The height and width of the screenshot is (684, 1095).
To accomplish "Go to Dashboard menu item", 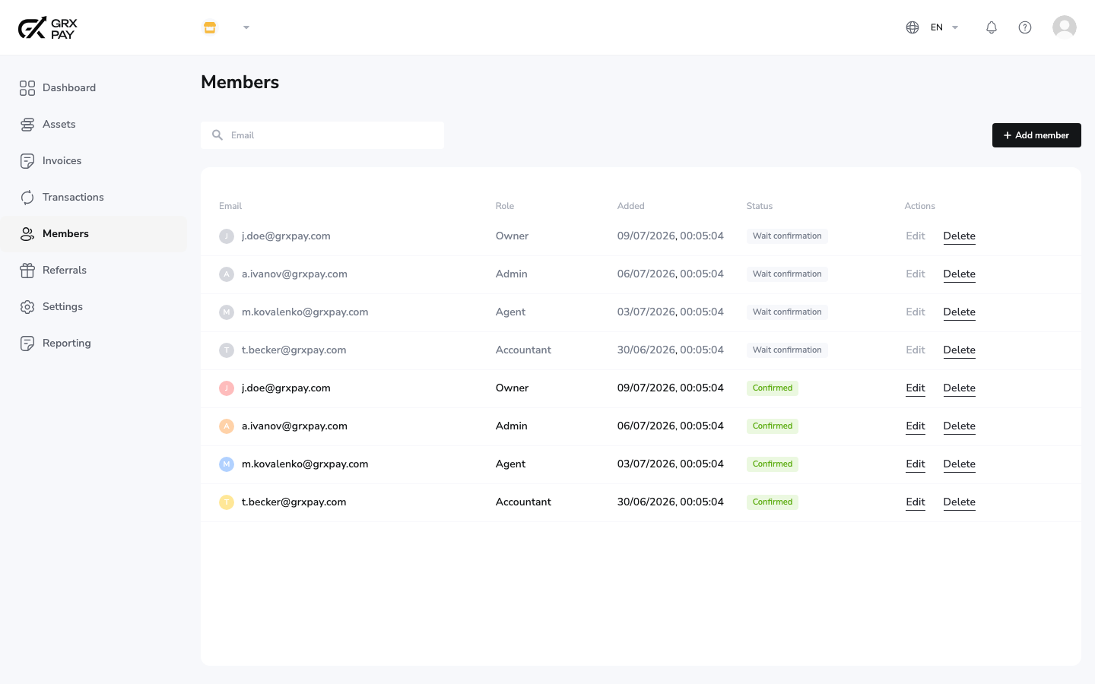I will (94, 88).
